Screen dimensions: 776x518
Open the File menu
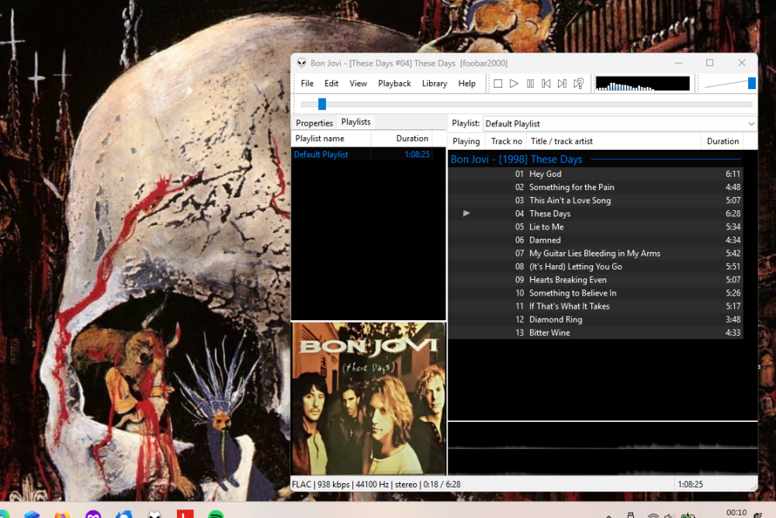(x=307, y=84)
